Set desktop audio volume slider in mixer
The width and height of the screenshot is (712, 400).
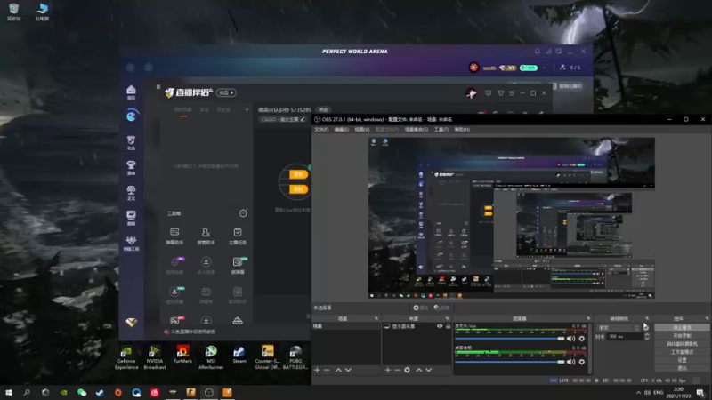(509, 362)
